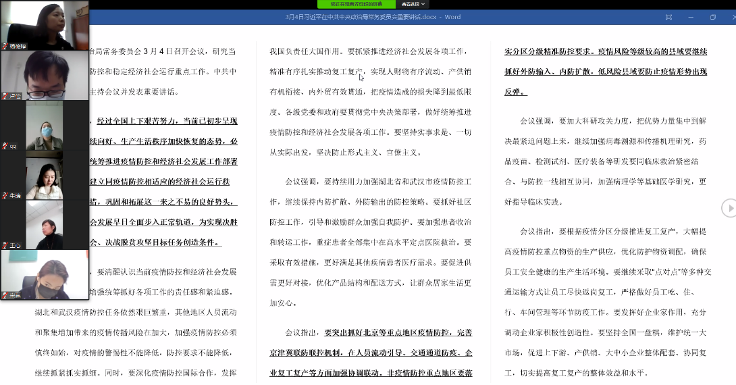736x385 pixels.
Task: Click muted mic icon on the black-mask participant tile
Action: tap(5, 294)
